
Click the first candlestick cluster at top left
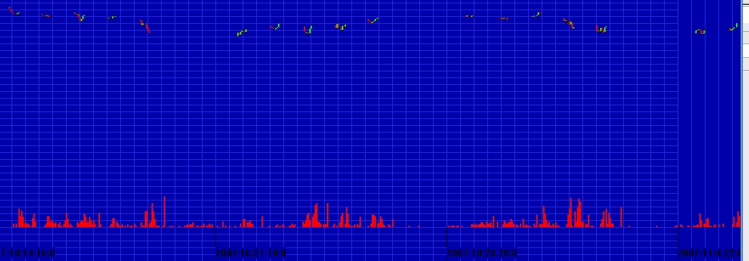(x=14, y=11)
